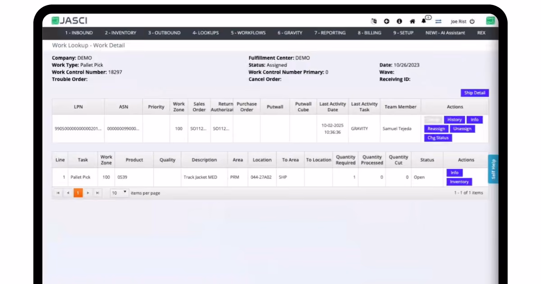
Task: Sort by Product column header
Action: pyautogui.click(x=134, y=160)
